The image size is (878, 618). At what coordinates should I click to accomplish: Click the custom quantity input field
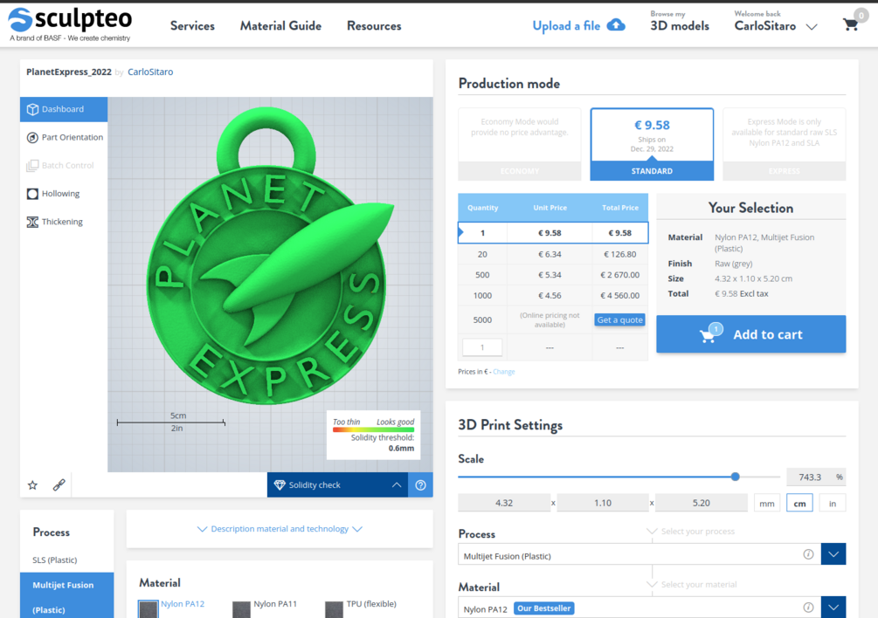tap(482, 347)
